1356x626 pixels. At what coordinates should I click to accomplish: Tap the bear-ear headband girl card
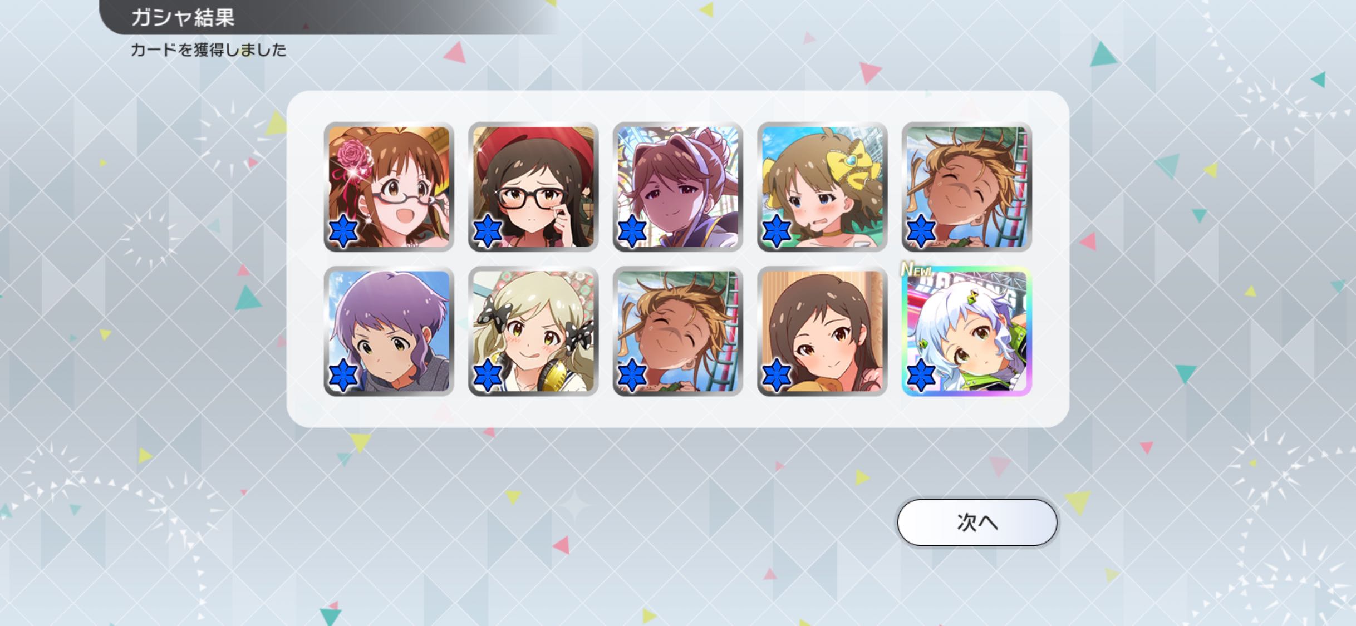[677, 187]
